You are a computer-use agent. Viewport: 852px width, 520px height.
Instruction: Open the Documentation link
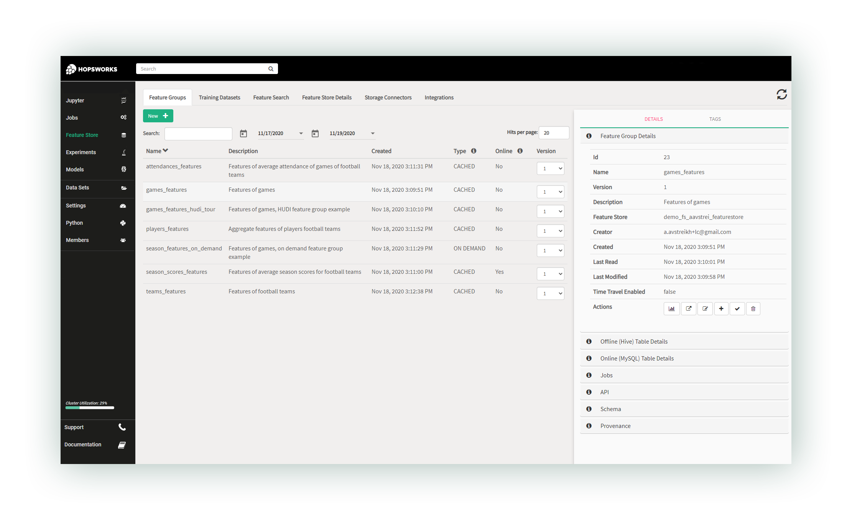[83, 444]
